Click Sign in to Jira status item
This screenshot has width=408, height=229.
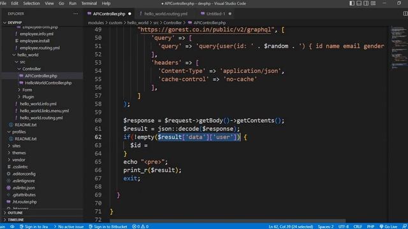point(34,226)
